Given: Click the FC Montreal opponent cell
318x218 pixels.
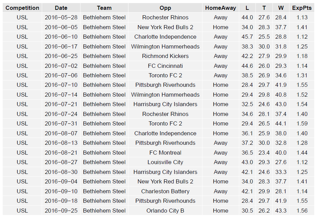Looking at the screenshot, I should point(165,153).
